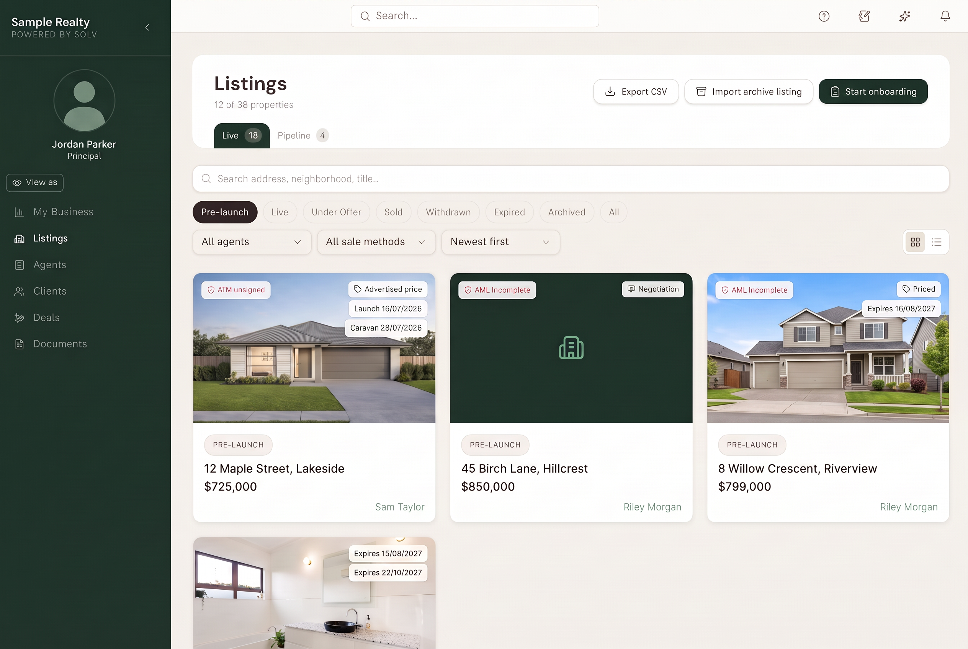Click the View as button
This screenshot has width=968, height=649.
(35, 183)
